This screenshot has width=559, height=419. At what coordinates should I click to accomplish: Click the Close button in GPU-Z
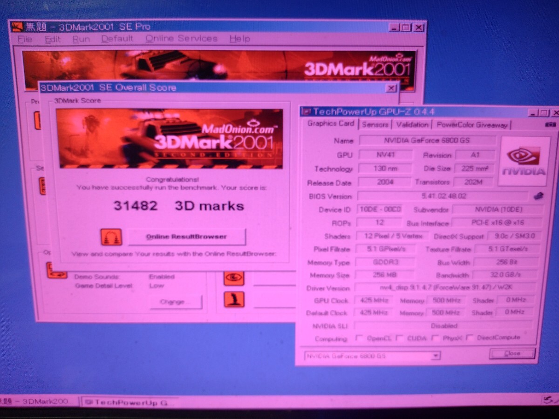[x=512, y=353]
